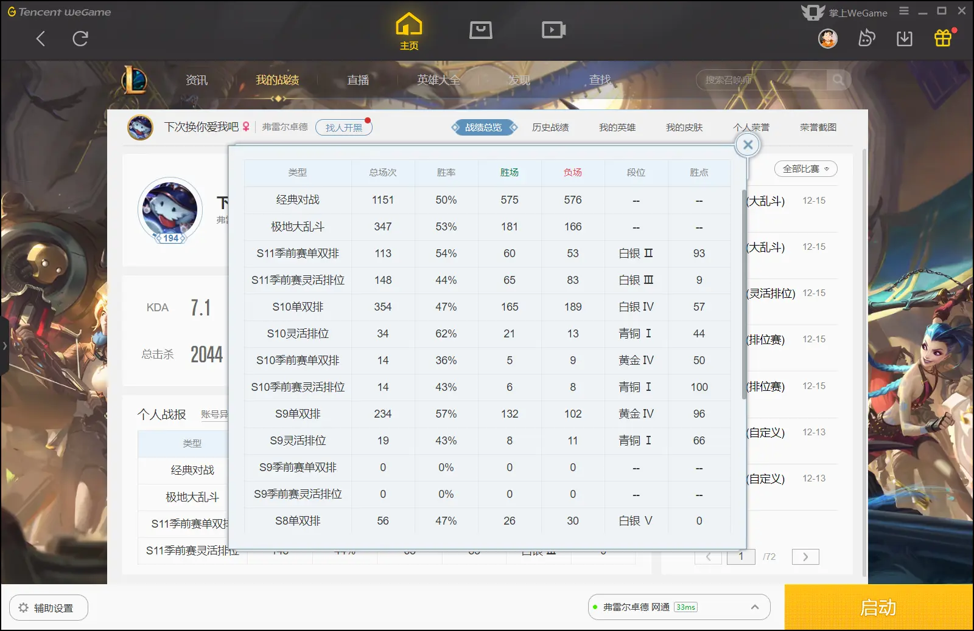974x631 pixels.
Task: Click the 经典对战 row in popup table
Action: click(x=488, y=200)
